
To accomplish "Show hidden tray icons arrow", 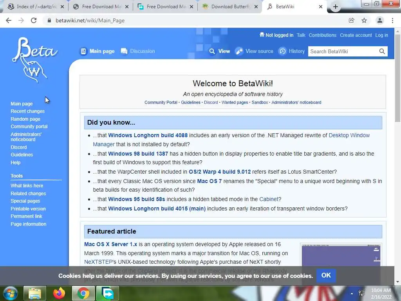I will (x=352, y=294).
